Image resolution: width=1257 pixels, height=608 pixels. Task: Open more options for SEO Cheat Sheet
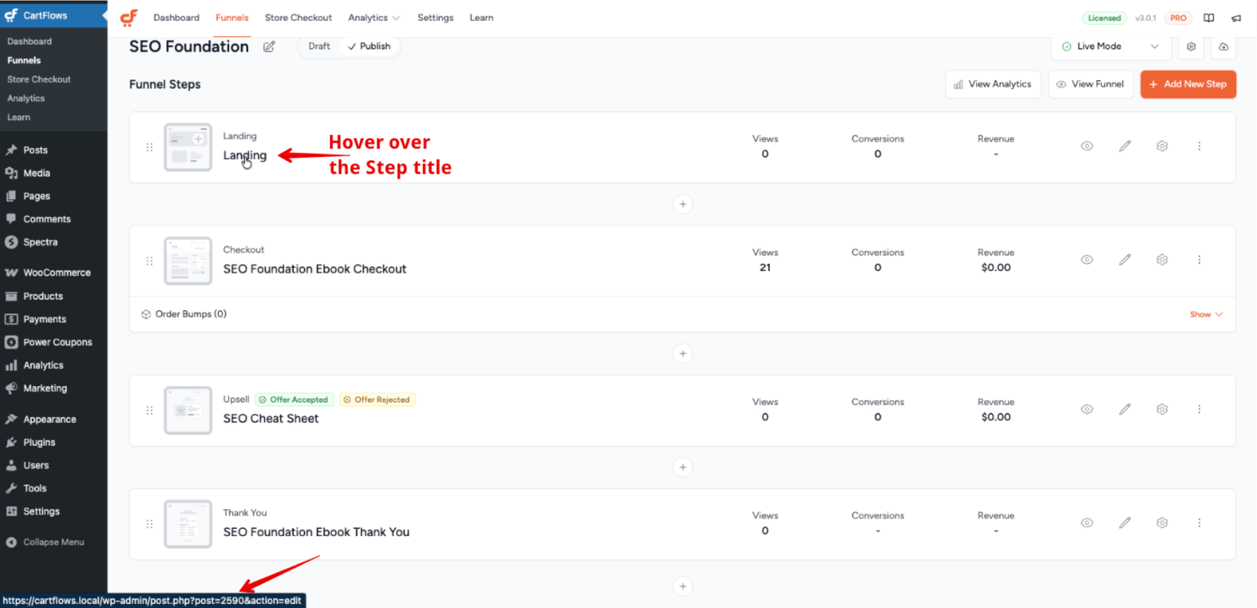click(1199, 409)
